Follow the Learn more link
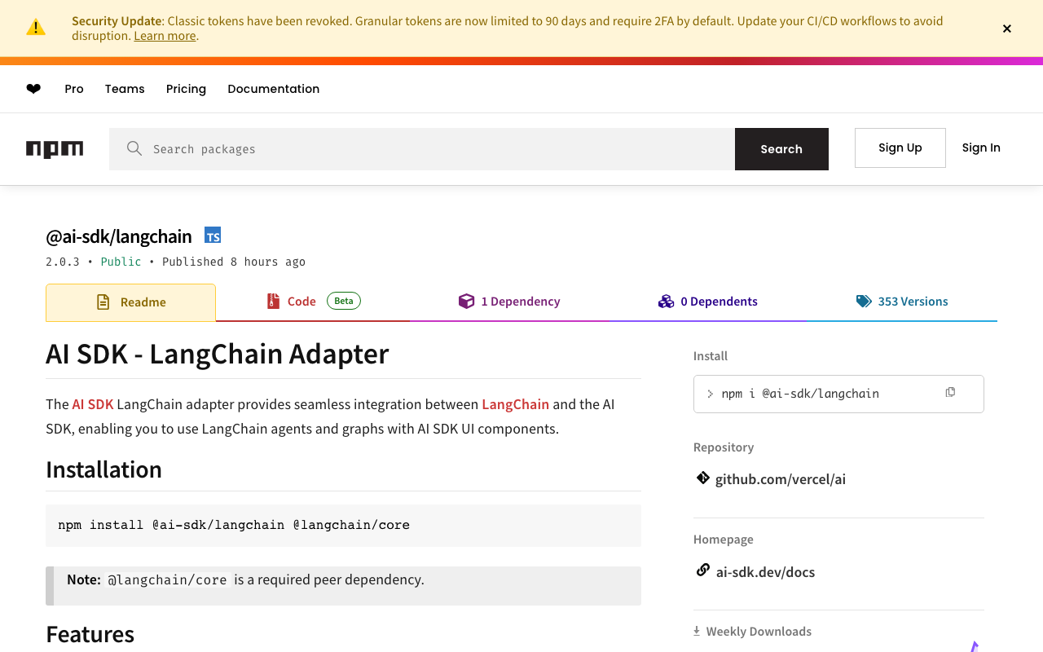 pyautogui.click(x=165, y=36)
